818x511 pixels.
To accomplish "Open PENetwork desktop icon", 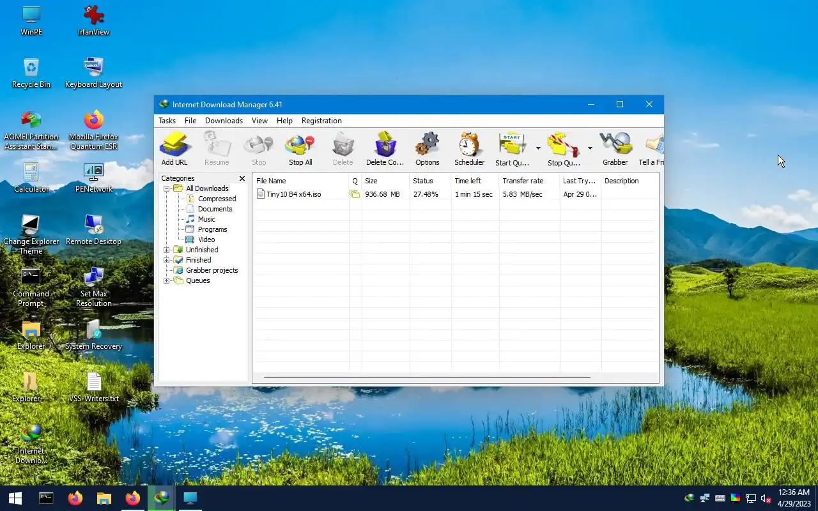I will click(x=93, y=178).
